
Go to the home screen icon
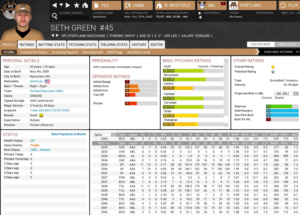point(85,5)
